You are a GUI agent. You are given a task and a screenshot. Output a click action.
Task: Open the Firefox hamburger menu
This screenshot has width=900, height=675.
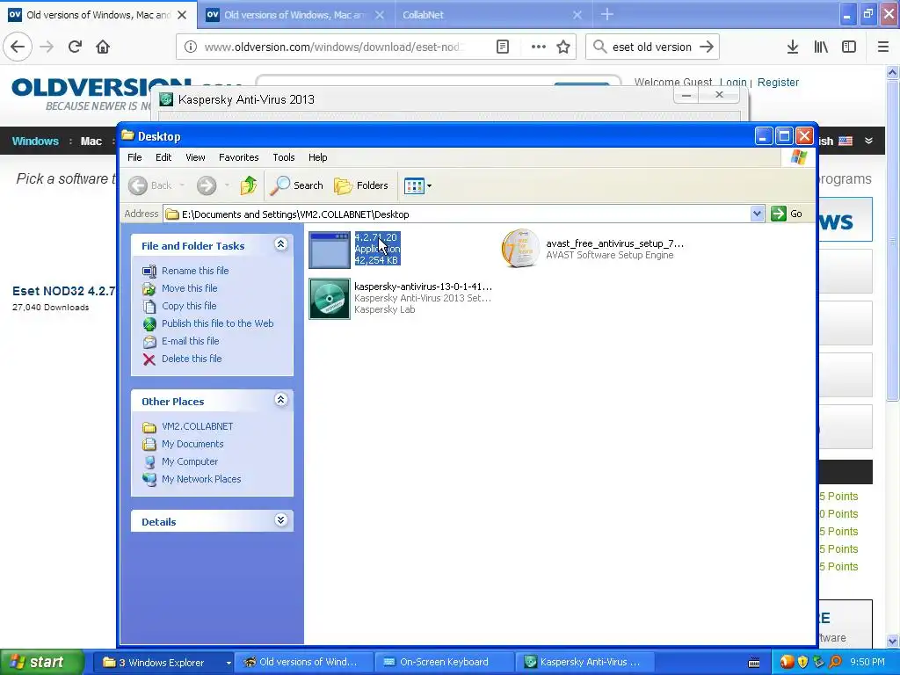point(882,47)
